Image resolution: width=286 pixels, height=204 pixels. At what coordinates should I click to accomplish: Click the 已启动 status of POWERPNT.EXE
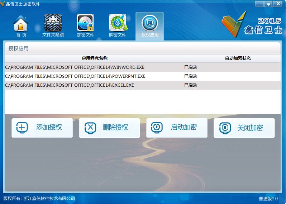(x=191, y=76)
